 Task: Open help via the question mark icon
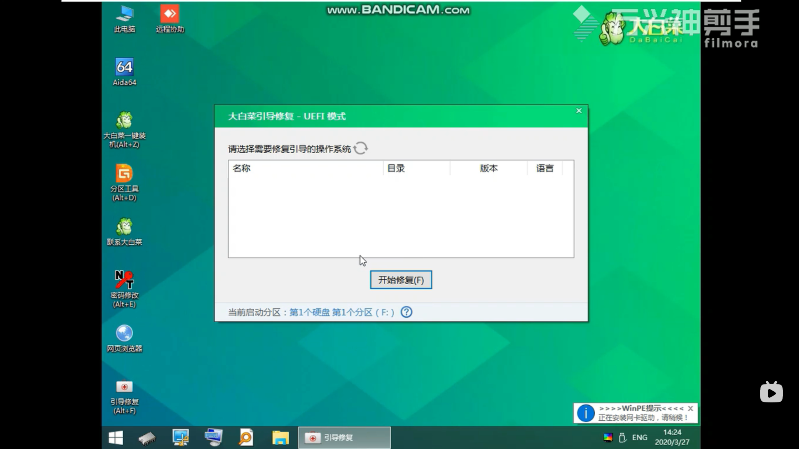pos(406,312)
